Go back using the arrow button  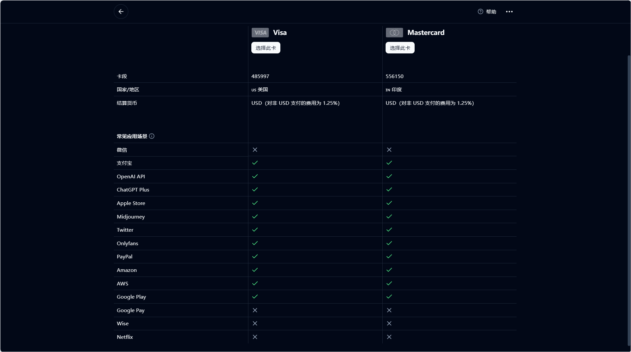pyautogui.click(x=121, y=12)
